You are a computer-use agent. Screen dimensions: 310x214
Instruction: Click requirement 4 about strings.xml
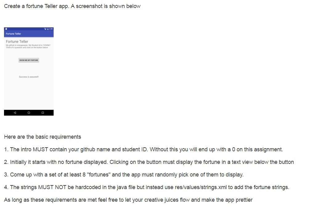pyautogui.click(x=147, y=187)
